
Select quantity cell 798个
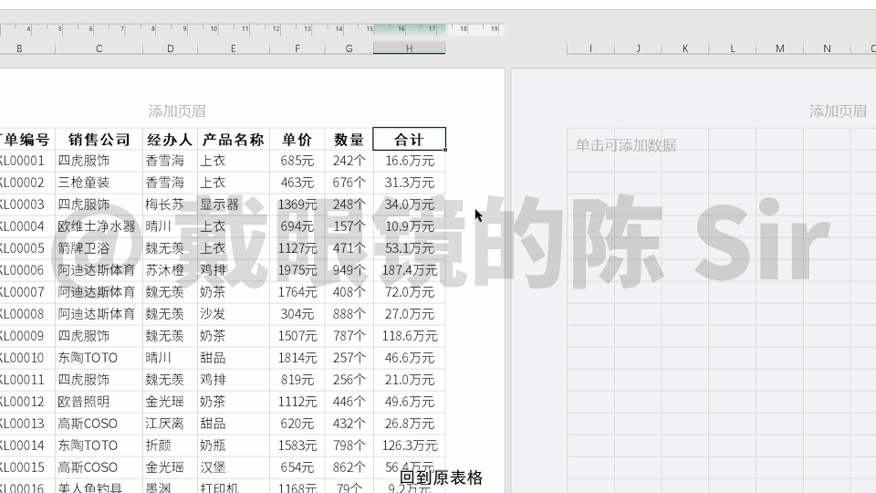pos(349,446)
